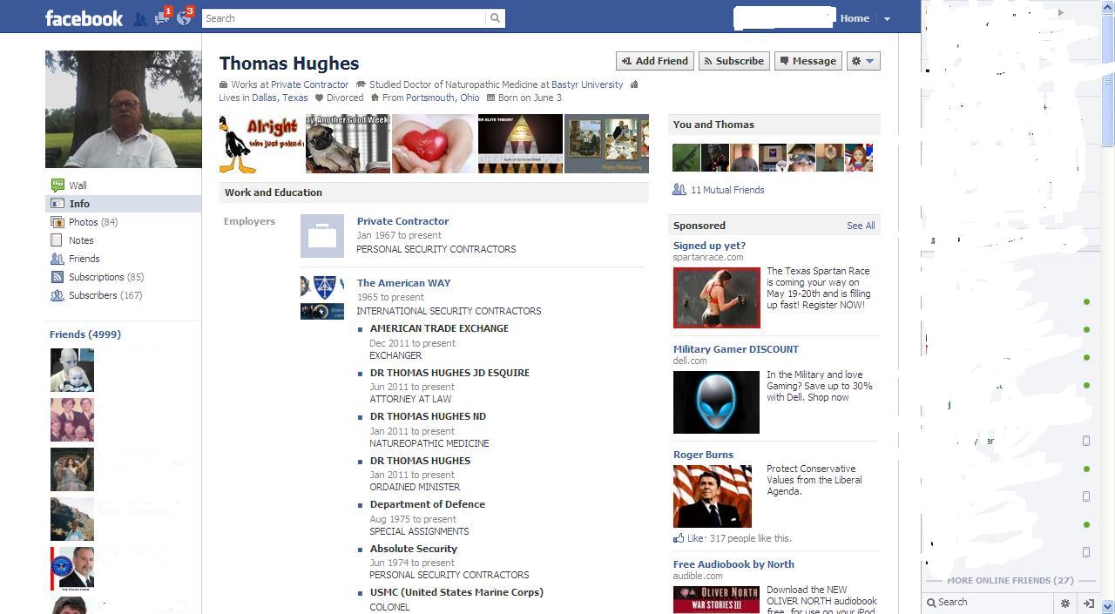
Task: Click the Private Contractor briefcase icon
Action: pos(322,236)
